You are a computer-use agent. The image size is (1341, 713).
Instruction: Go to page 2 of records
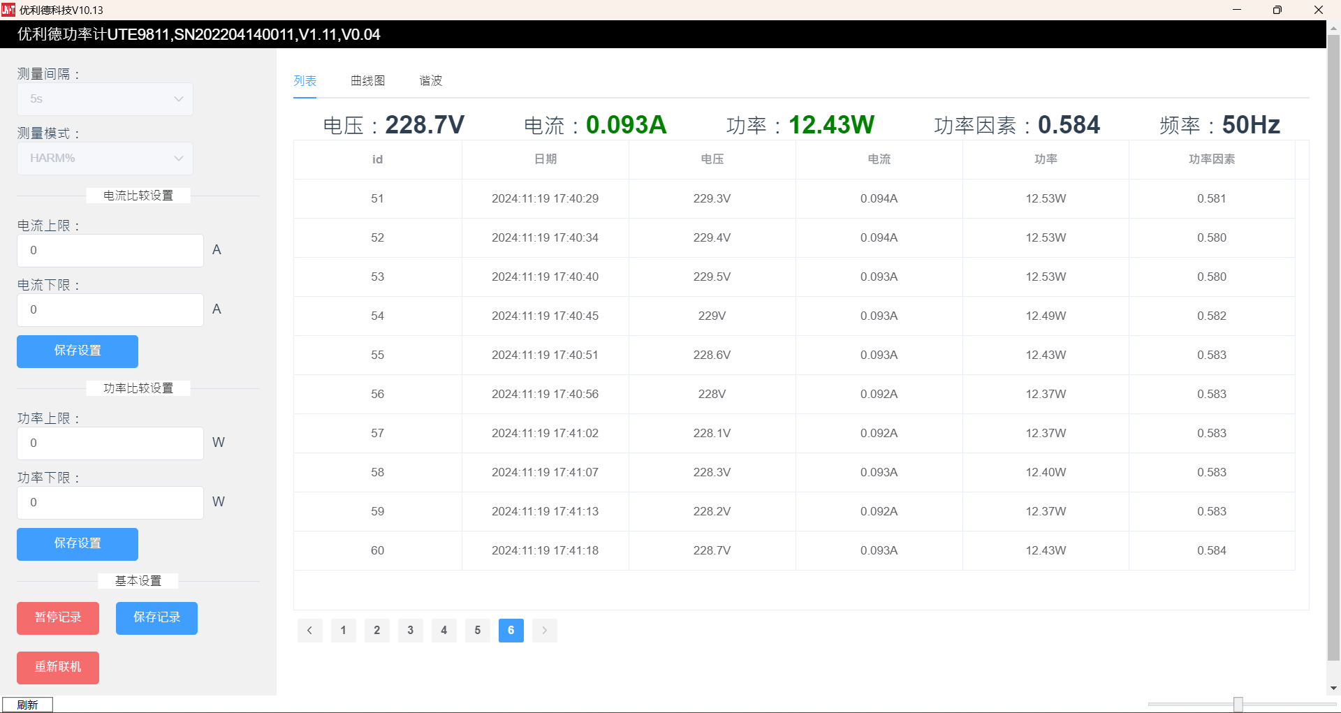click(376, 630)
